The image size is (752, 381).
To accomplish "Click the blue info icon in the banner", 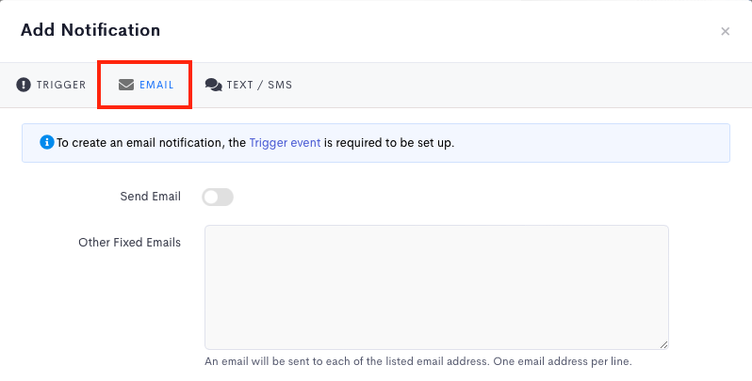I will (46, 142).
